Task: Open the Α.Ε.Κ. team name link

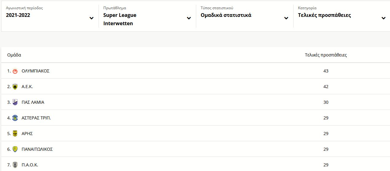Action: pos(27,87)
